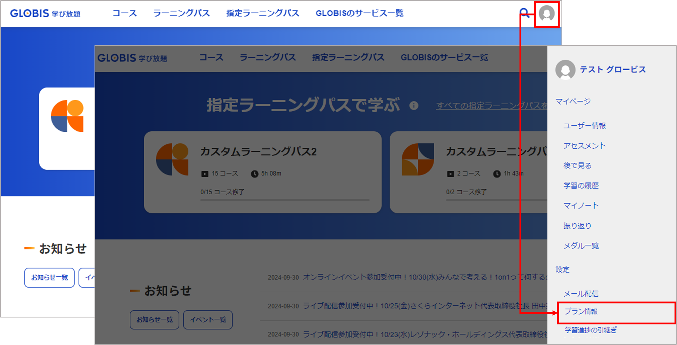Open the search magnifier in the top header
Screen dimensions: 677x345
[x=524, y=13]
